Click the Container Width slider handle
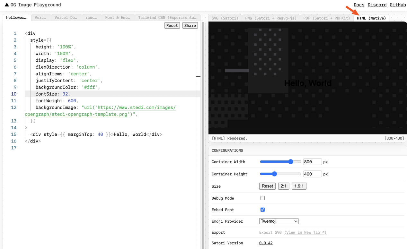The height and width of the screenshot is (249, 407). pyautogui.click(x=291, y=162)
